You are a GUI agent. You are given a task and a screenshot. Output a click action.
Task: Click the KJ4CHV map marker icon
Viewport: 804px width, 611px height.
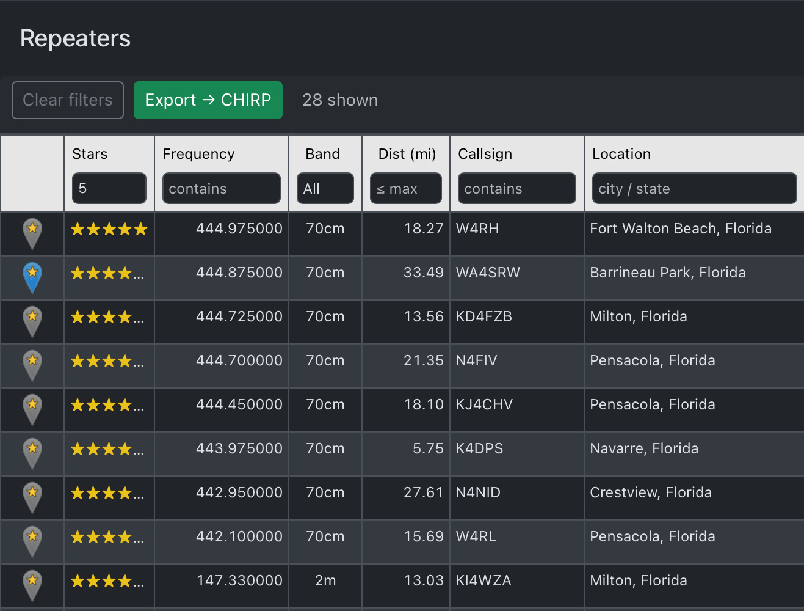pyautogui.click(x=32, y=409)
